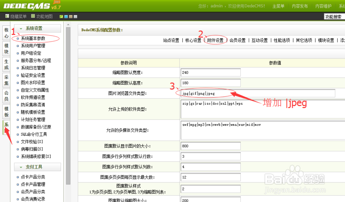Open 系统错误修复[S] in sidebar
The image size is (345, 202).
coord(36,156)
